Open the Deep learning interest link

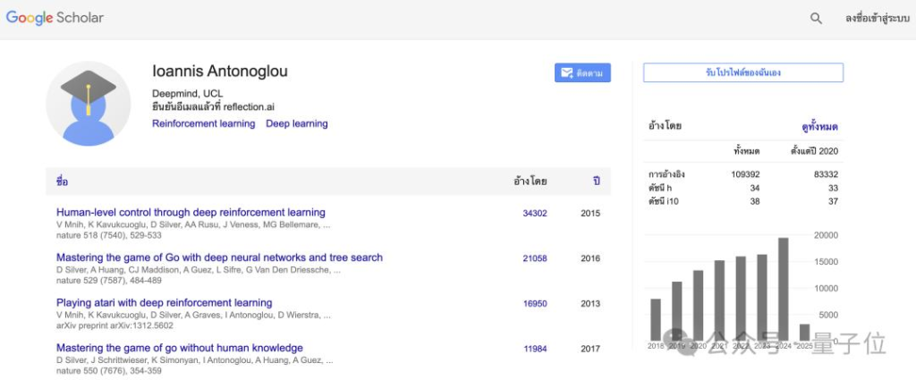tap(297, 123)
